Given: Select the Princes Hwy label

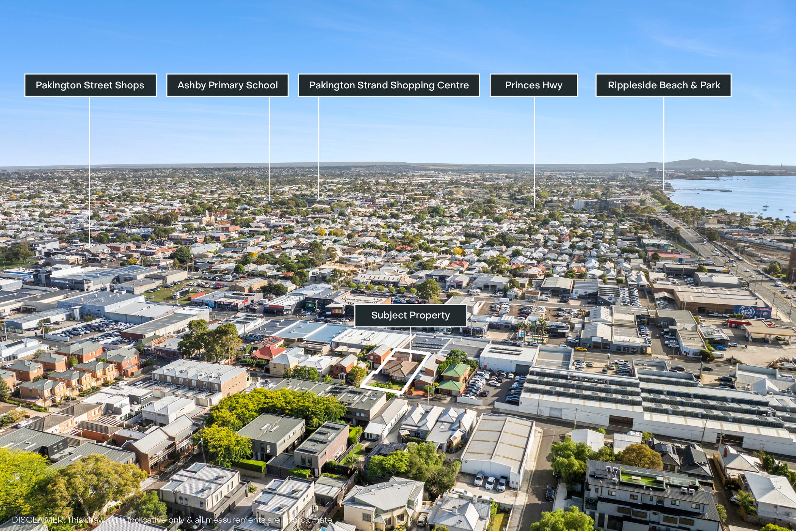Looking at the screenshot, I should (534, 85).
